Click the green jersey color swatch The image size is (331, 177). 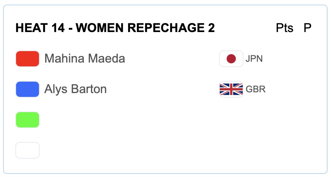(28, 120)
